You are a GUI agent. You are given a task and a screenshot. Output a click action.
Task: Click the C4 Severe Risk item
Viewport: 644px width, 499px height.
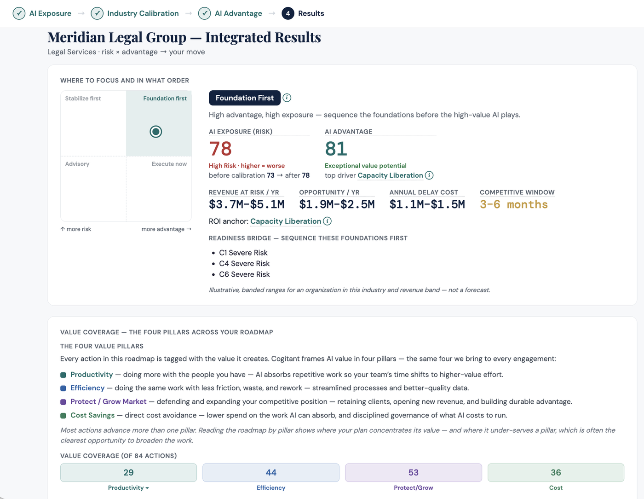pos(244,264)
